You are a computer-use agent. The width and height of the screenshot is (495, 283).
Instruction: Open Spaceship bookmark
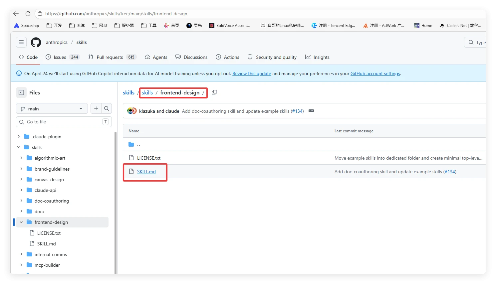27,26
